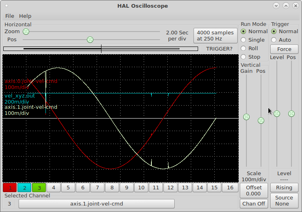302x212 pixels.
Task: Click the 4000 samples at 250 Hz button
Action: click(x=215, y=36)
